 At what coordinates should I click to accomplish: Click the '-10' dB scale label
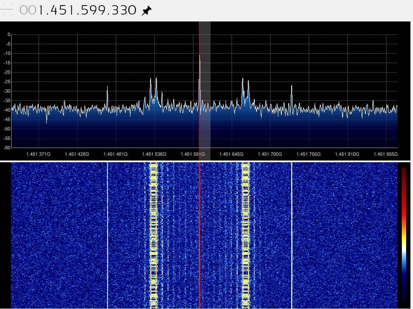pyautogui.click(x=7, y=54)
